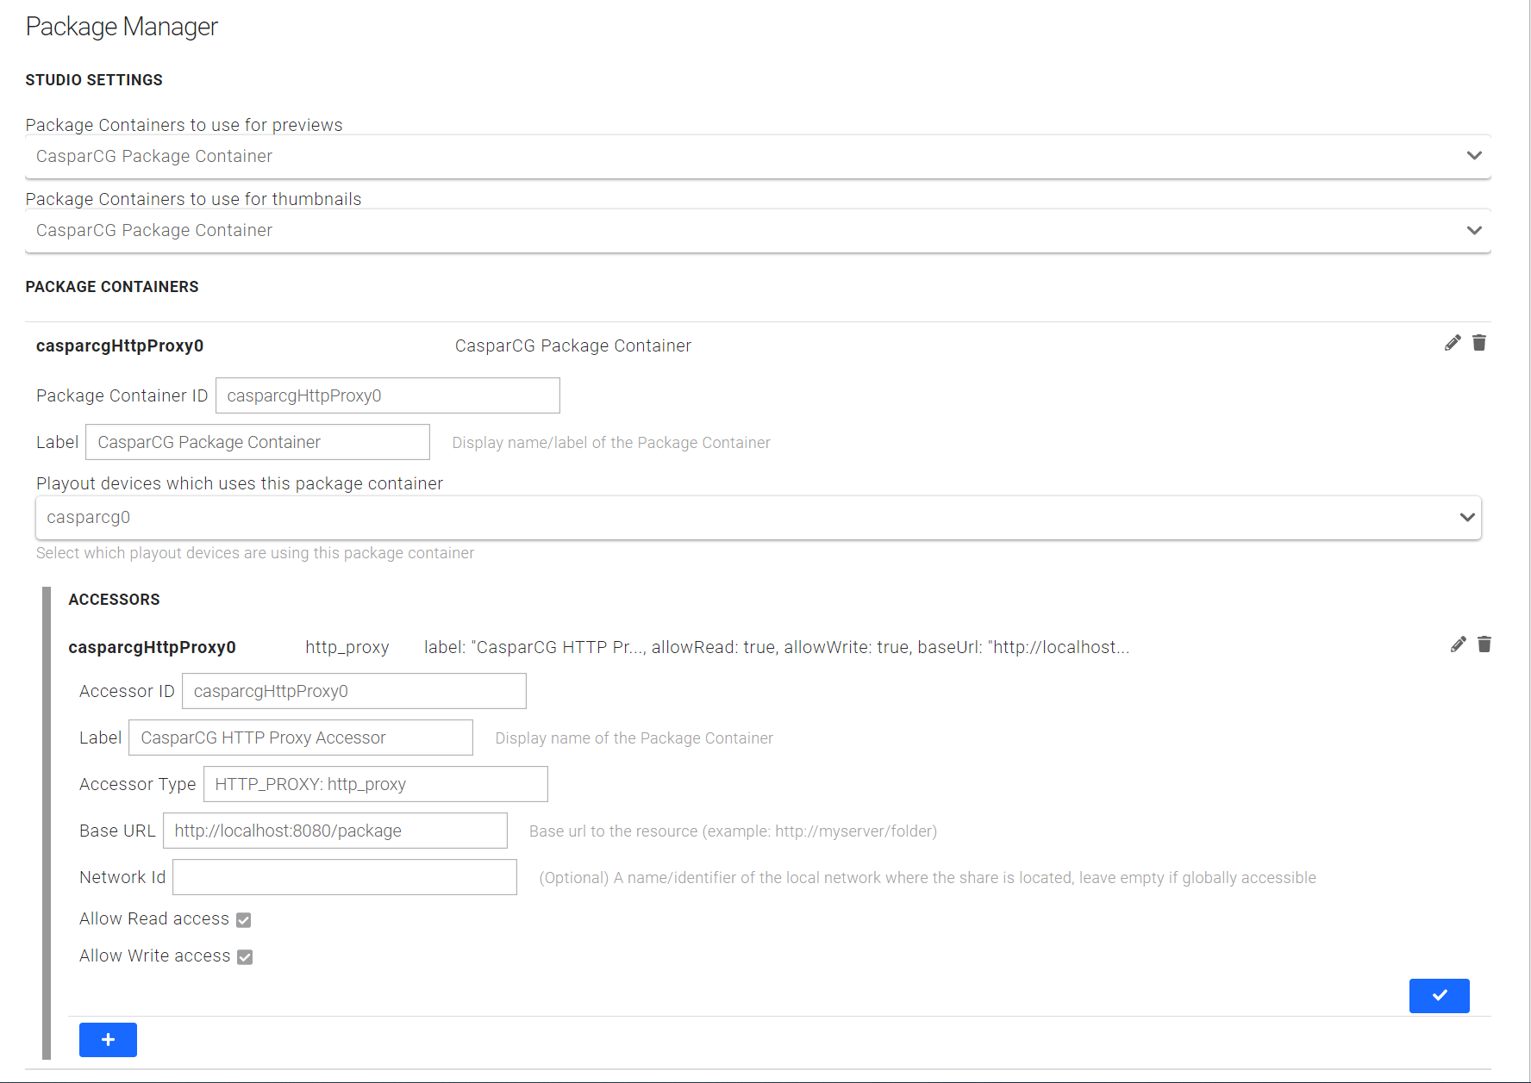Click the accessor Label input field
The width and height of the screenshot is (1531, 1083).
301,738
